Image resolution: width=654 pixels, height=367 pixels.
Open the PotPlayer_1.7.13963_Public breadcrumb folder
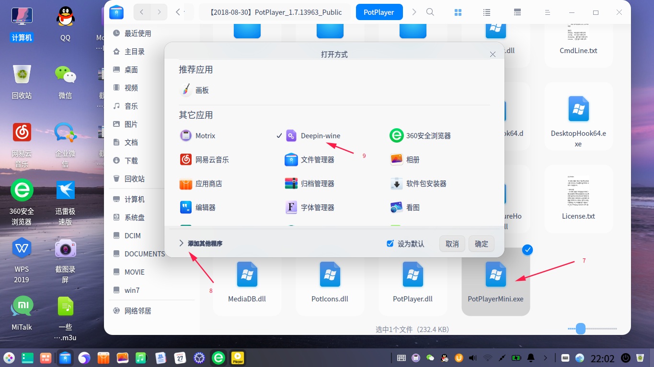[x=275, y=12]
